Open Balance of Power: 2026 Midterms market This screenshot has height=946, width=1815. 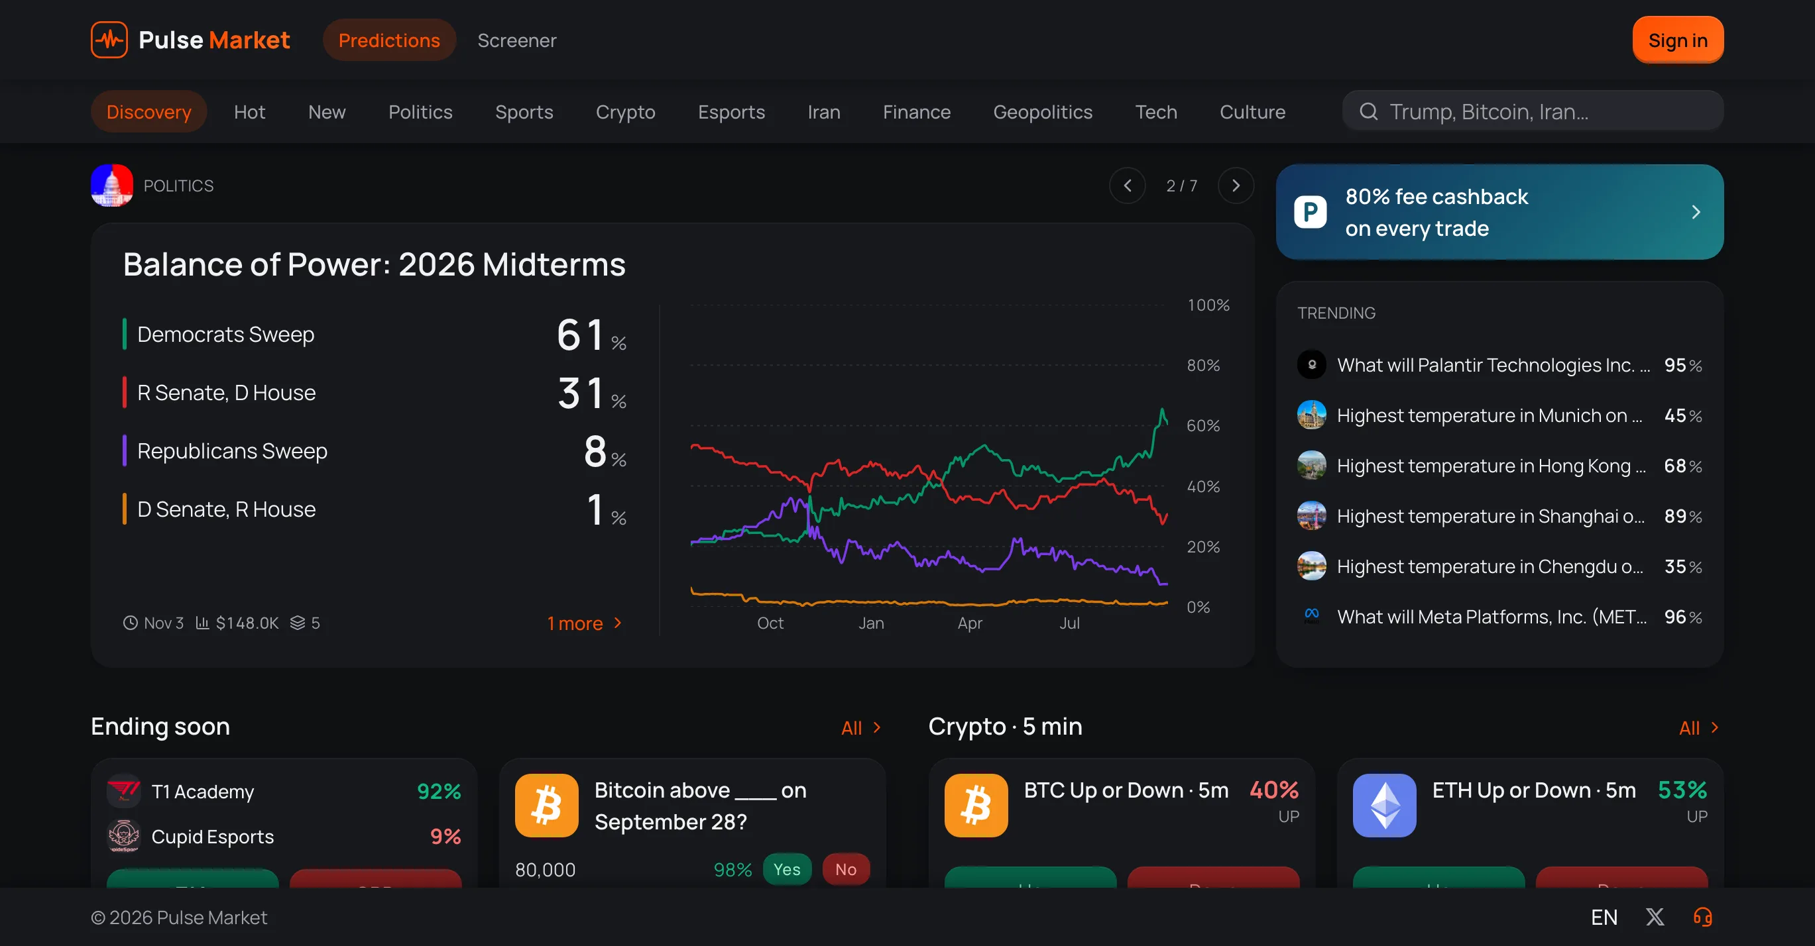[x=374, y=264]
